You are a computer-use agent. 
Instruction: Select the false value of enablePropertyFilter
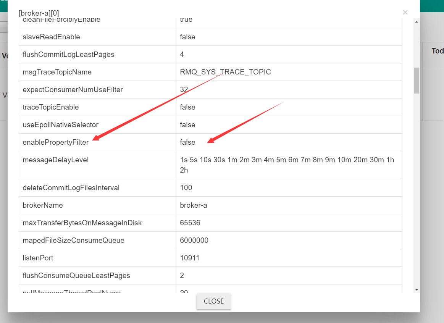click(x=187, y=142)
